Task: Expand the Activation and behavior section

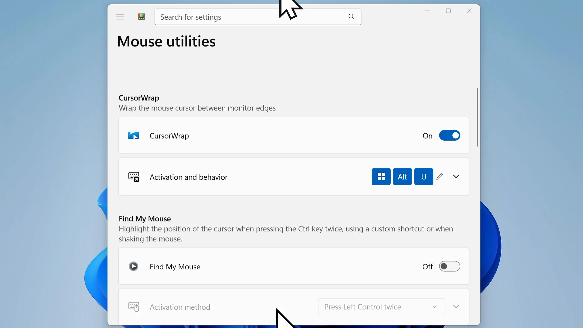Action: pos(456,176)
